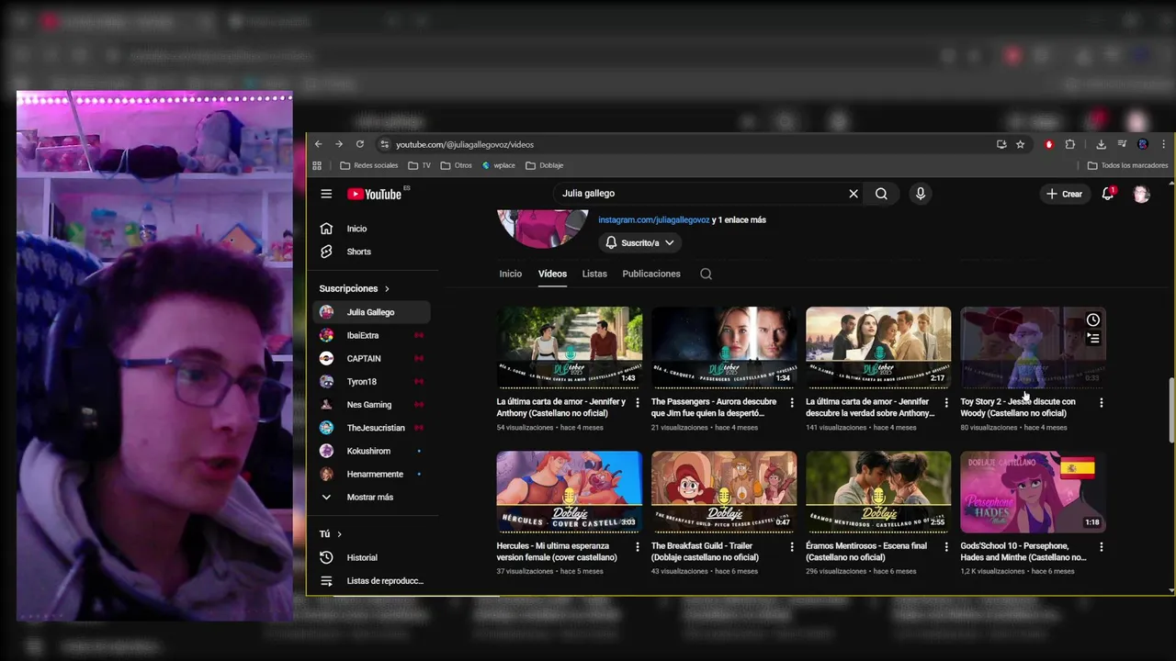Open TheJesucristian subscription

(371, 428)
